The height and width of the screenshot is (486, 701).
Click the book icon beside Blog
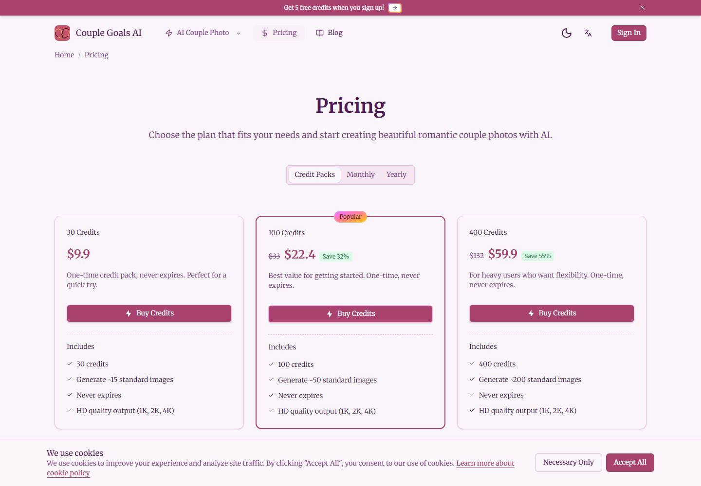[x=320, y=33]
